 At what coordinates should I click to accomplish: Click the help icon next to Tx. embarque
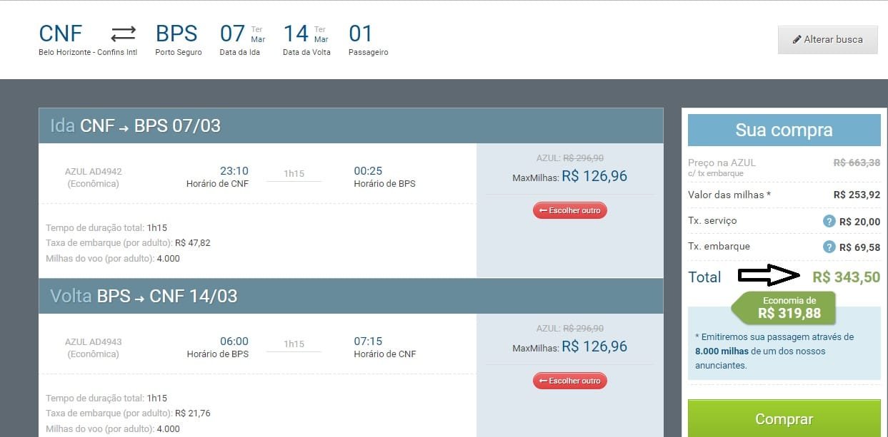(829, 247)
